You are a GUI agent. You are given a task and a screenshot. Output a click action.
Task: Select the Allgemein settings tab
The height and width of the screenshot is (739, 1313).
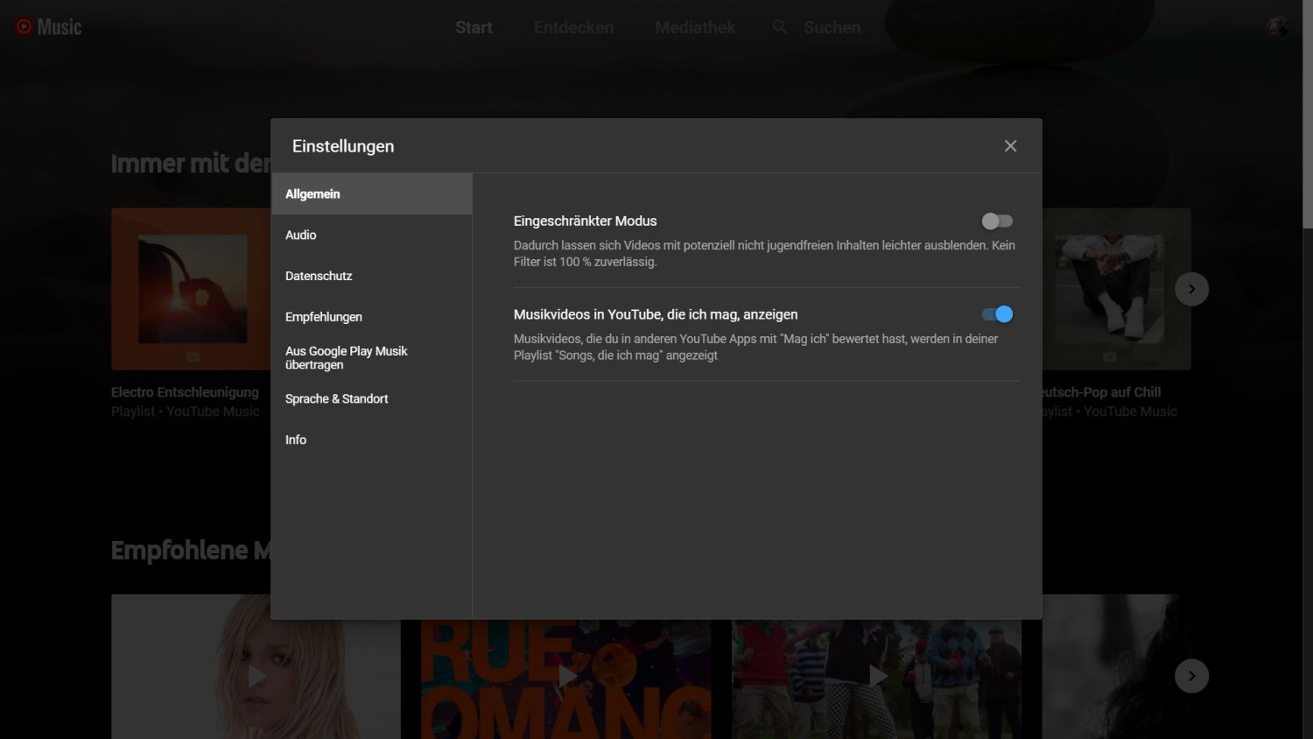click(371, 194)
